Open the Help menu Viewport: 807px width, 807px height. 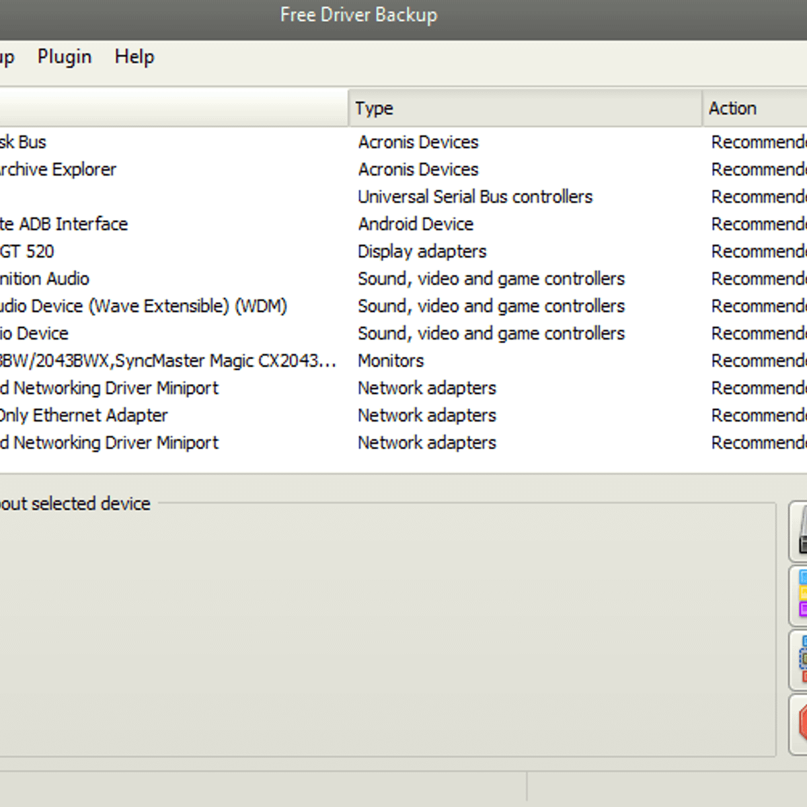click(x=134, y=57)
